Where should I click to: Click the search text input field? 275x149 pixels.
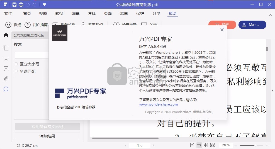[x=31, y=55]
